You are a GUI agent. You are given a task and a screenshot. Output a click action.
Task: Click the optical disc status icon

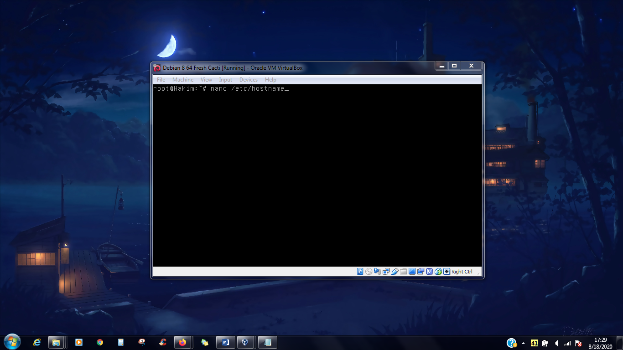point(369,272)
